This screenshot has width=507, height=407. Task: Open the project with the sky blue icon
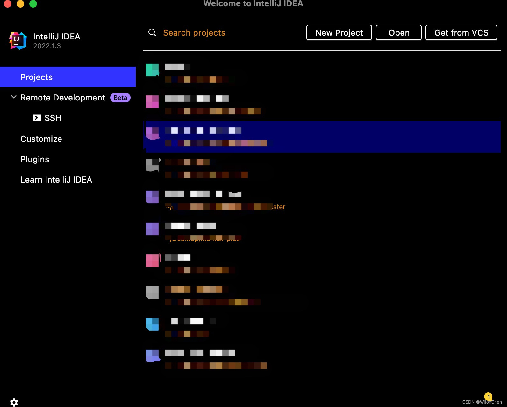click(x=322, y=328)
